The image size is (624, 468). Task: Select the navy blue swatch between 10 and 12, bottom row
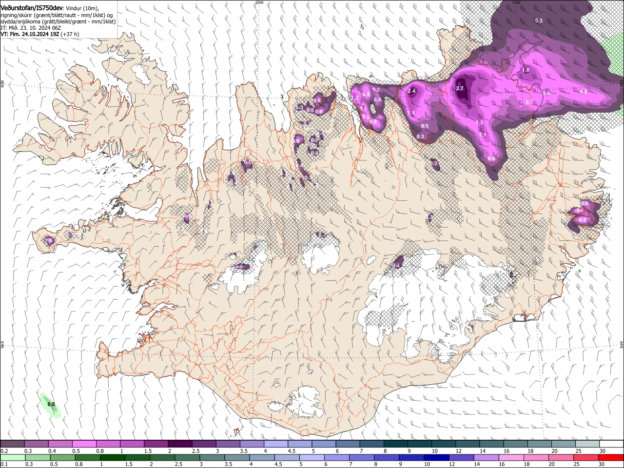(x=437, y=458)
